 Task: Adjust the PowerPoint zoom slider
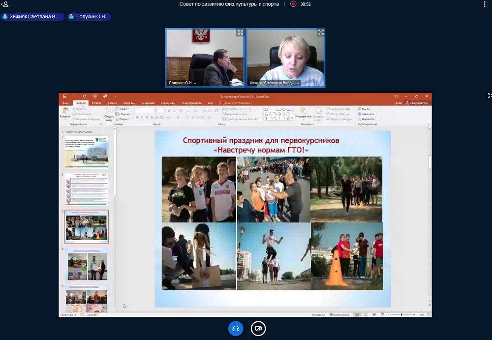click(401, 314)
